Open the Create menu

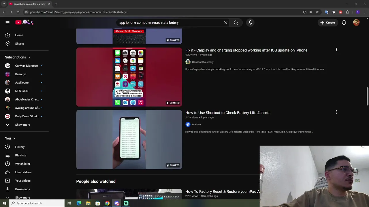click(x=327, y=22)
